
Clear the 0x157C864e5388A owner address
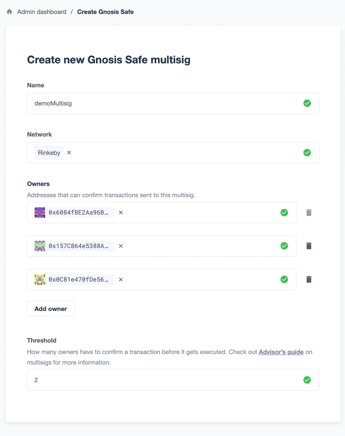[x=121, y=246]
